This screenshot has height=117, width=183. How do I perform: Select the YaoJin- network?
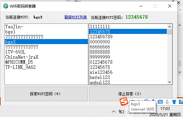pyautogui.click(x=46, y=27)
